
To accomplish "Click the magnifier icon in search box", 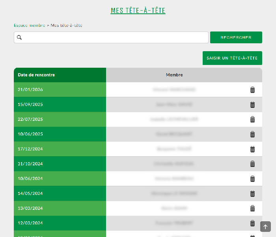I will [19, 37].
